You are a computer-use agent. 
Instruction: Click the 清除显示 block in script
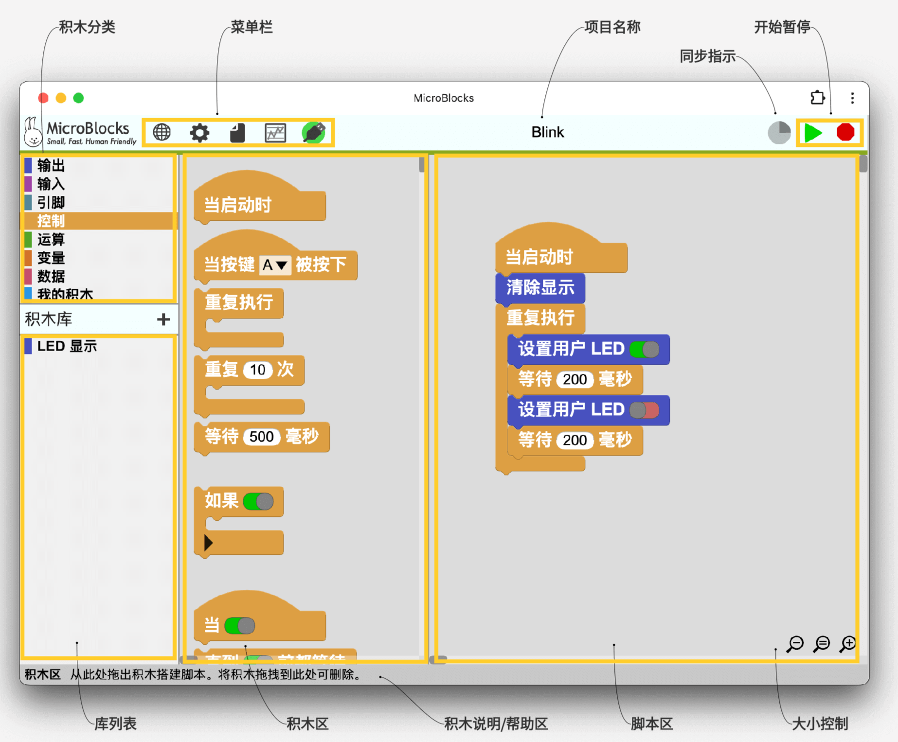tap(540, 287)
